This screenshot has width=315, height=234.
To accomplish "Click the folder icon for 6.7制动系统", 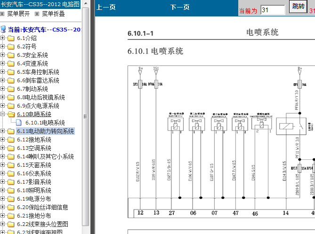I will tap(11, 89).
